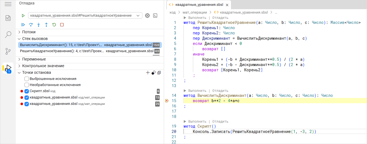Click the Step Into arrow icon

[x=39, y=25]
